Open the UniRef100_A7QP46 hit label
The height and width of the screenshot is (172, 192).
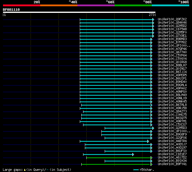point(172,49)
